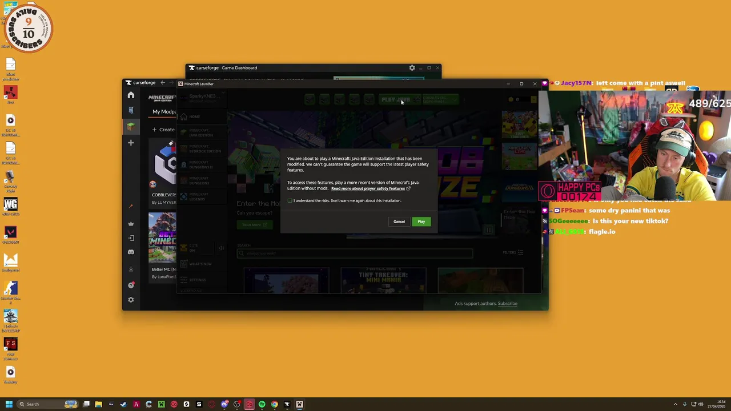731x411 pixels.
Task: Click the launcher search input field
Action: coord(355,253)
